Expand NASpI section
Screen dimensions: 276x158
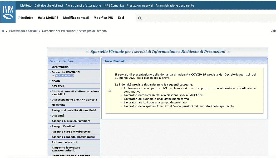[x=74, y=81]
